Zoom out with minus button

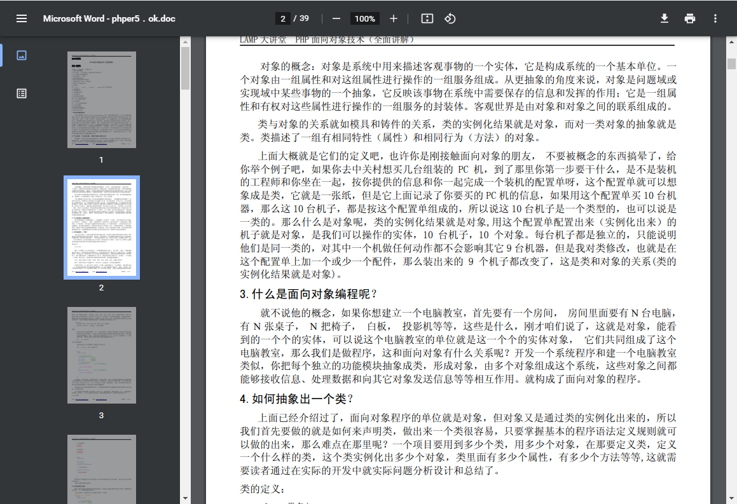336,19
